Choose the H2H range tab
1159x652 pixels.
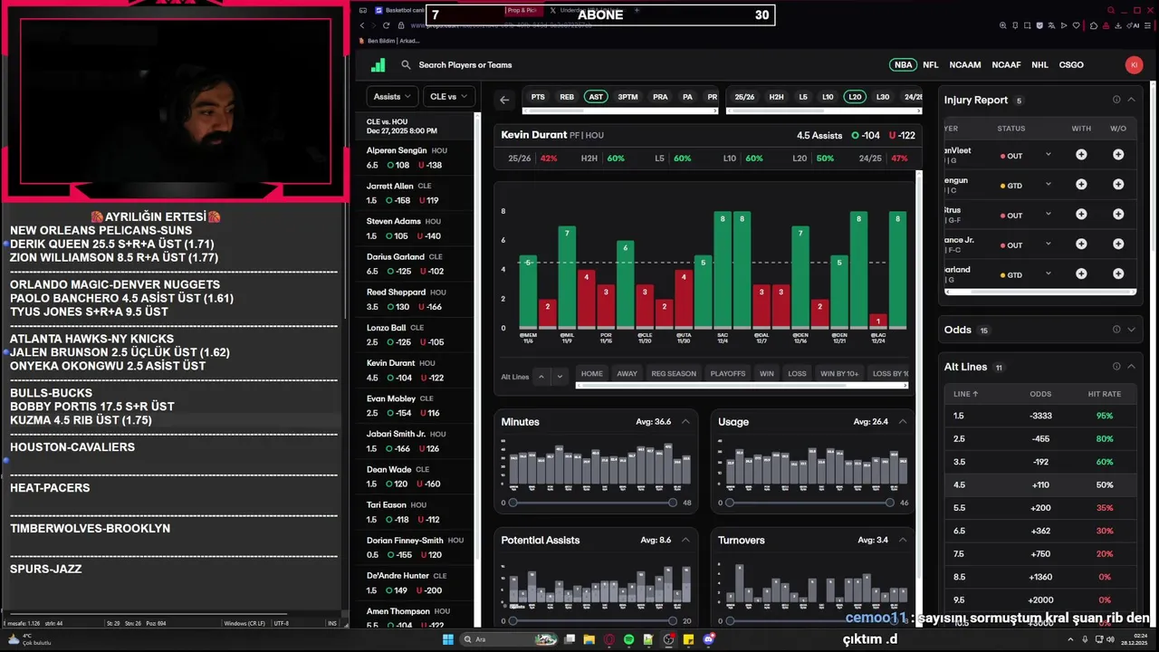[776, 97]
